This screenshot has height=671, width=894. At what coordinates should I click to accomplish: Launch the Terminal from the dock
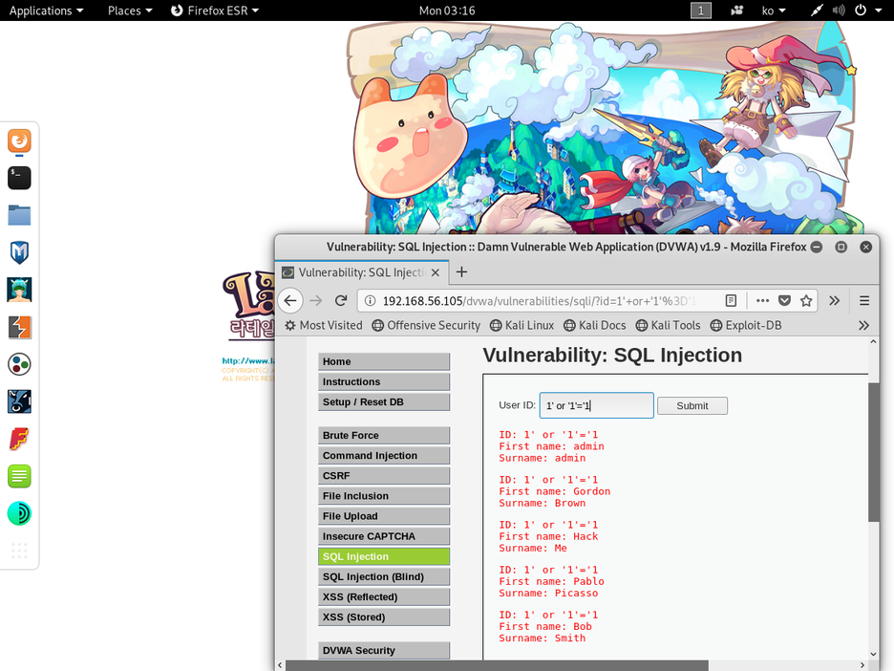click(19, 178)
